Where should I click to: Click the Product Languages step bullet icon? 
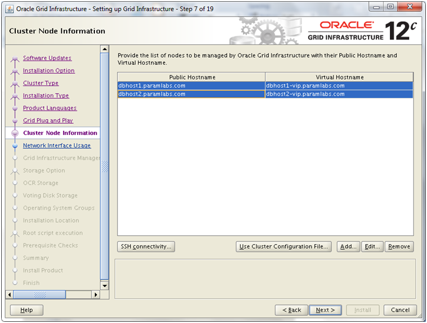(x=15, y=108)
